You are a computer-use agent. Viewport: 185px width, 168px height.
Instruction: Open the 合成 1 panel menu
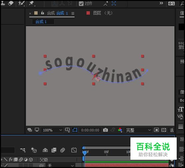[73, 13]
